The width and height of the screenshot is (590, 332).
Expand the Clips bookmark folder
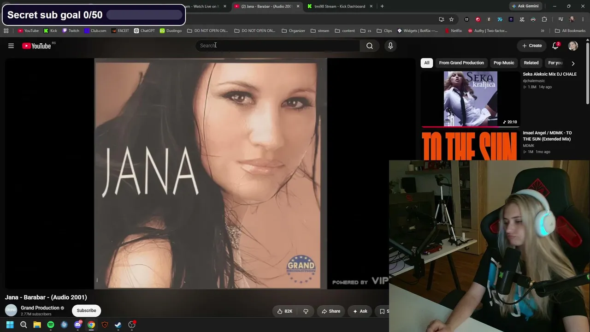click(384, 31)
